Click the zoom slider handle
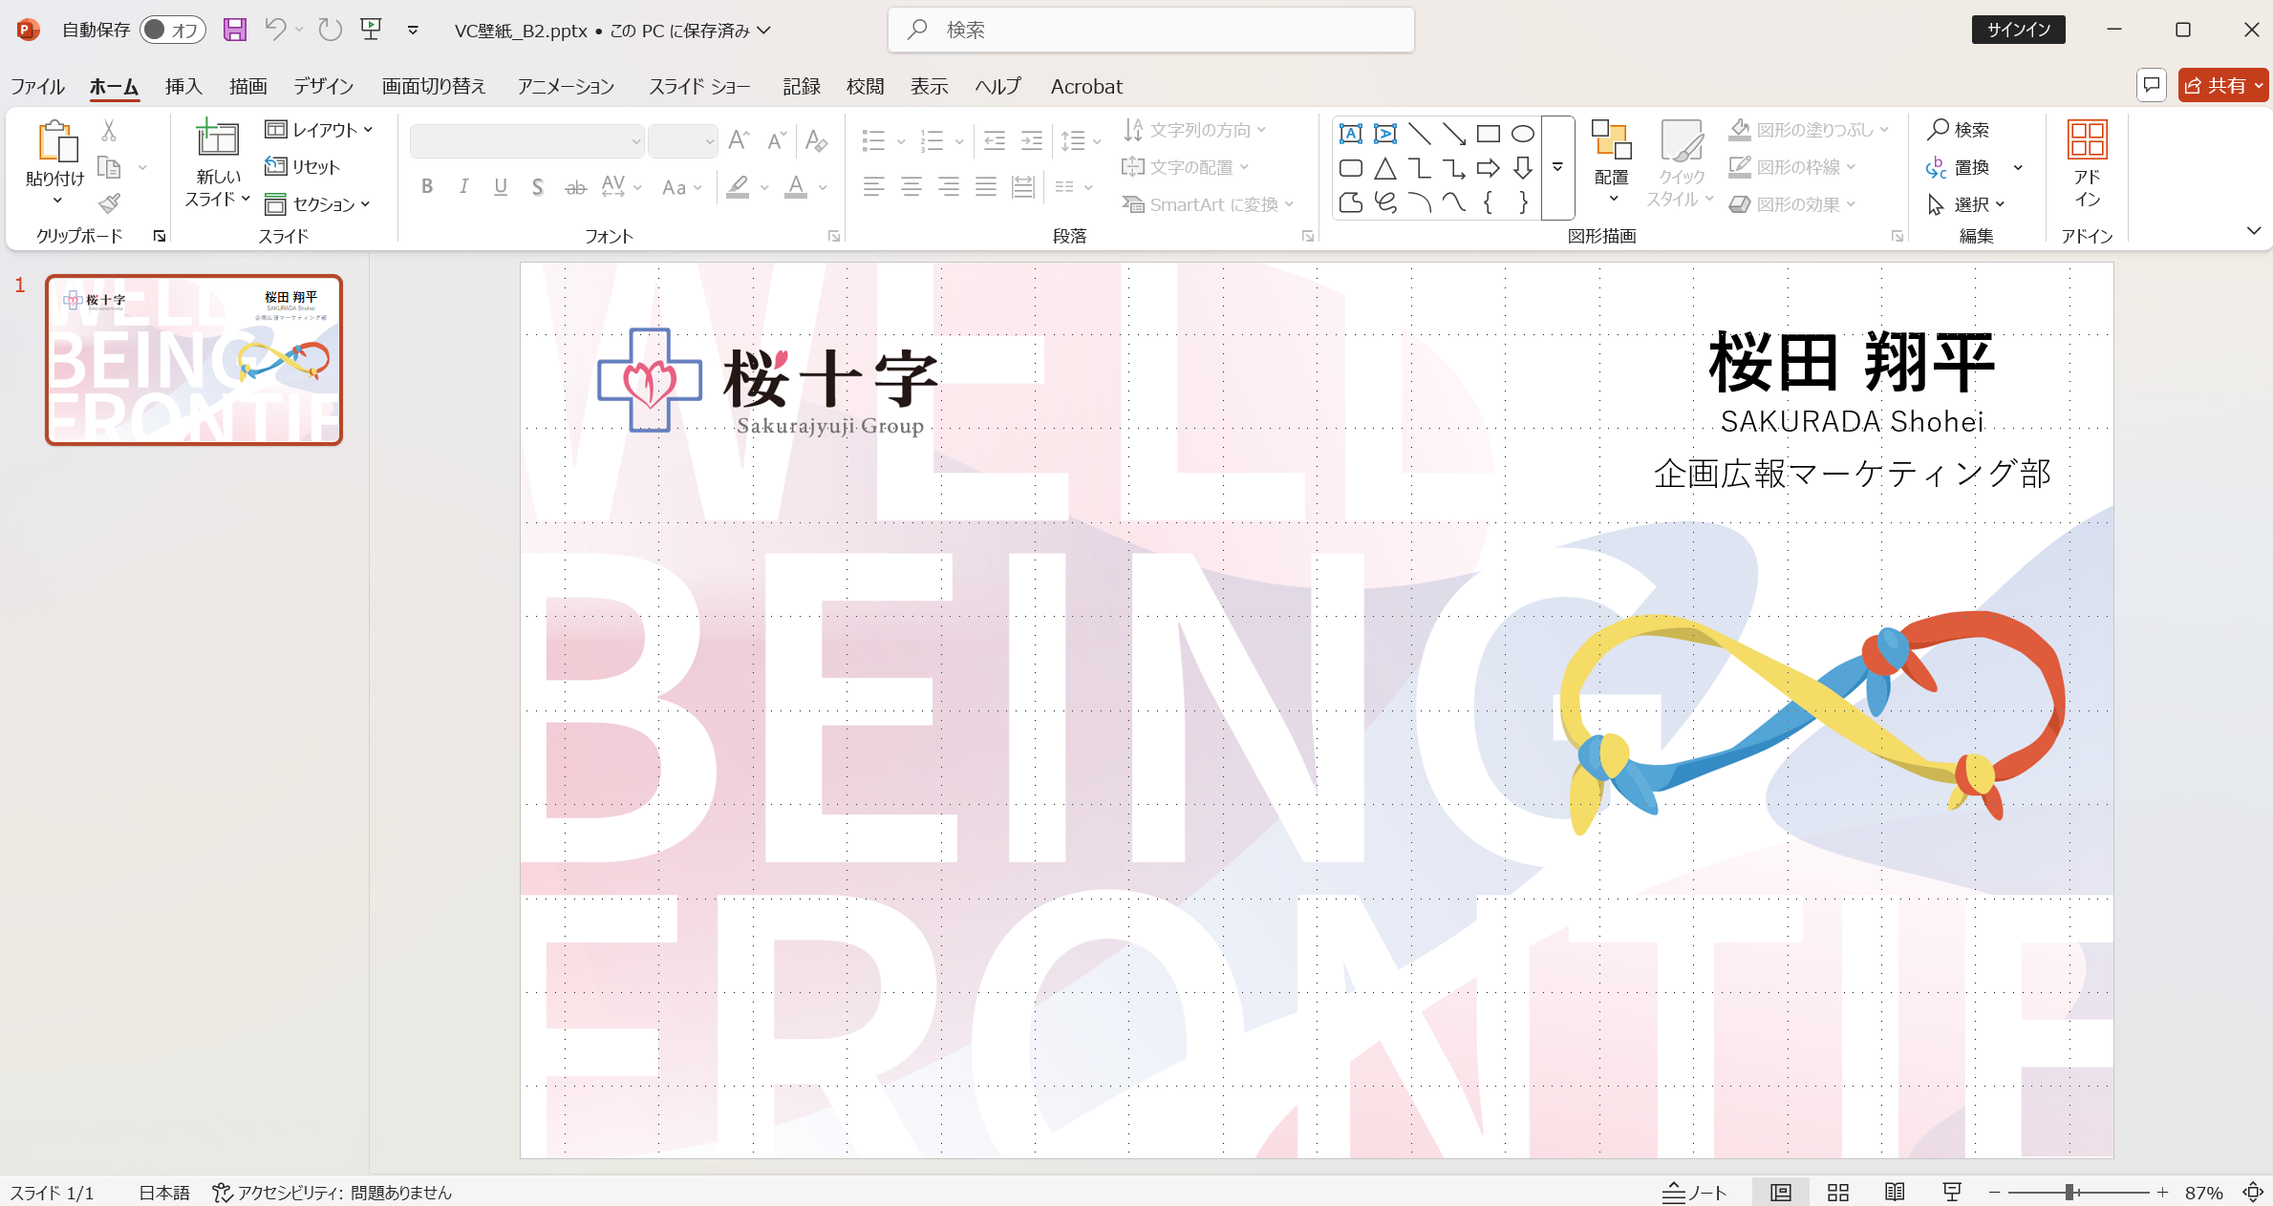The height and width of the screenshot is (1206, 2273). (x=2069, y=1192)
